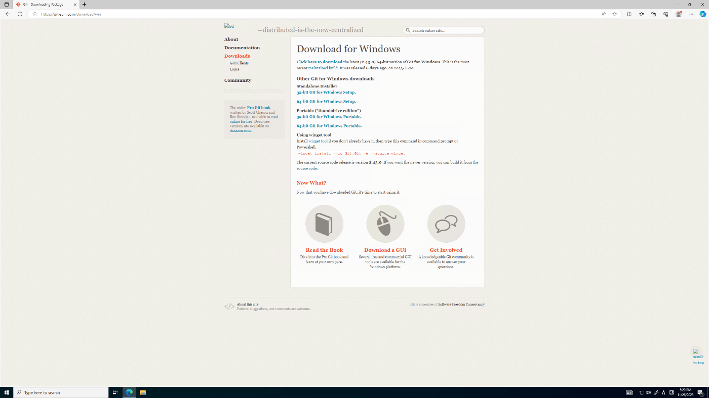Open the 'source code' link
The height and width of the screenshot is (398, 709).
pyautogui.click(x=307, y=168)
